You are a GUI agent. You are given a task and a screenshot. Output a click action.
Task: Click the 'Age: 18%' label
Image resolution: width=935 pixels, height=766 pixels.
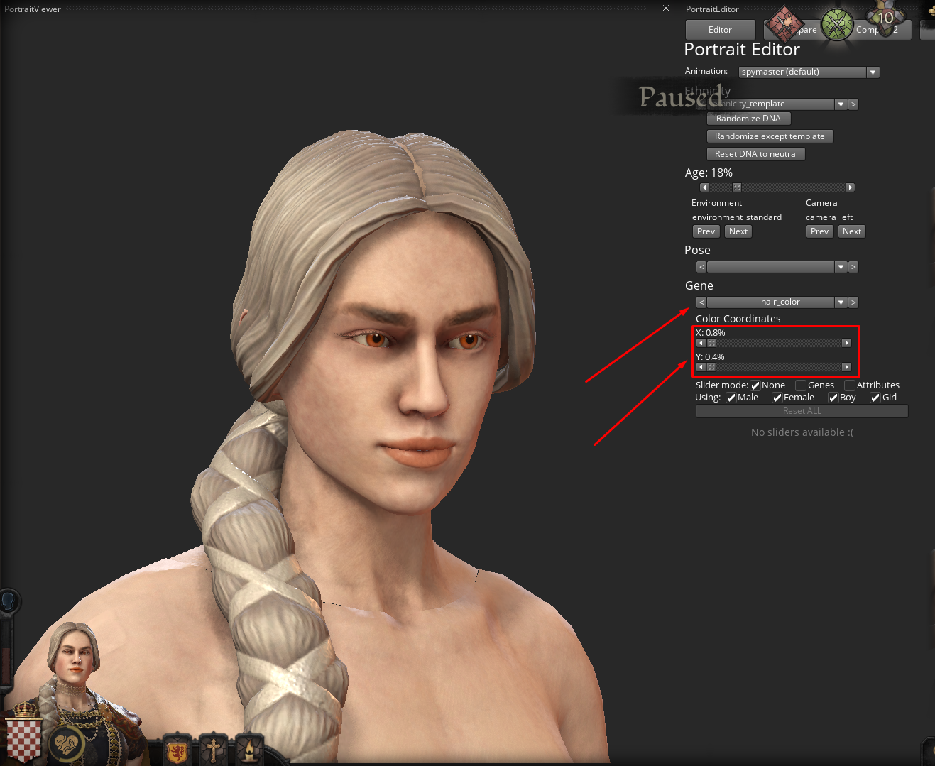point(709,173)
